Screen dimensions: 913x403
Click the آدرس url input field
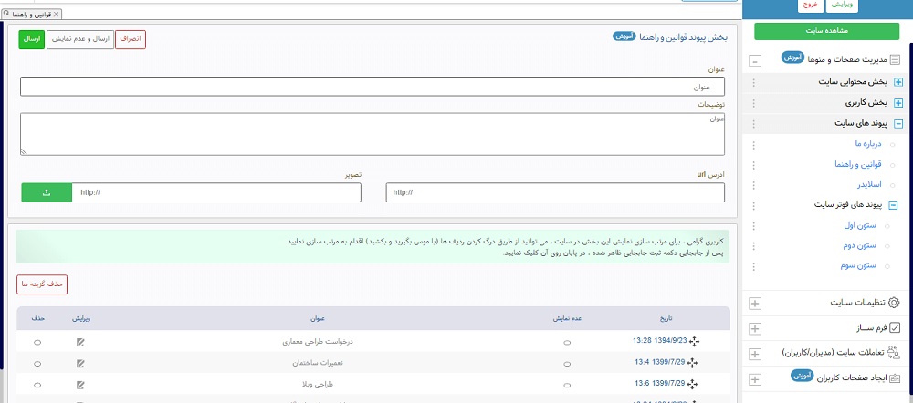(x=555, y=192)
